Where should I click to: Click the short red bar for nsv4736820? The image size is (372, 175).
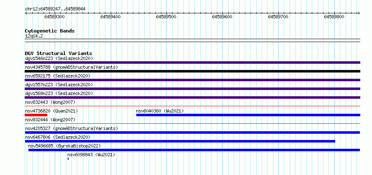[36, 115]
